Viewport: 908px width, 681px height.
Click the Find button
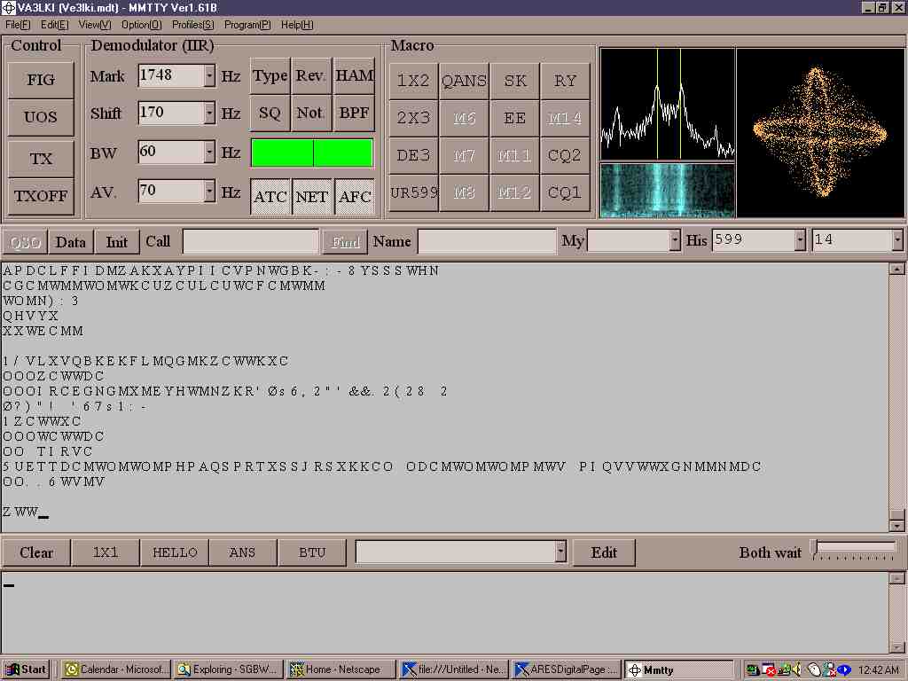[x=345, y=242]
